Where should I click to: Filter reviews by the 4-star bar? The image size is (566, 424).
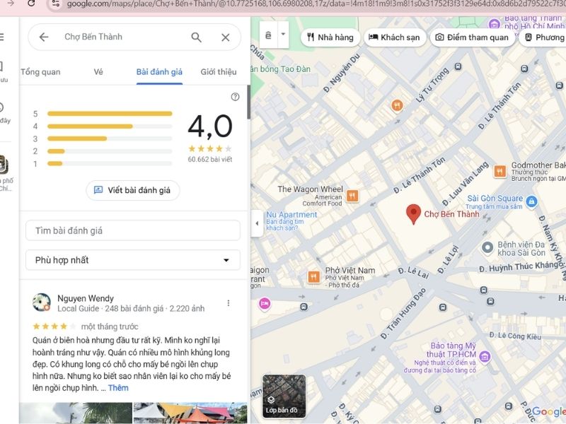[110, 126]
